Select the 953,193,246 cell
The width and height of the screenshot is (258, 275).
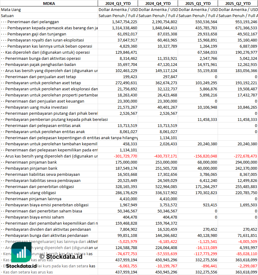pyautogui.click(x=238, y=22)
